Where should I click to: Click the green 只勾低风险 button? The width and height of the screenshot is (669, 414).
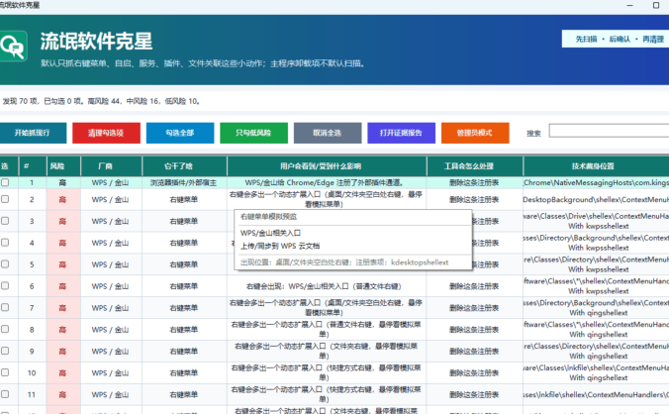click(254, 133)
